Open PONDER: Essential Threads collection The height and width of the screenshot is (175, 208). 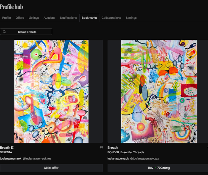[x=126, y=152]
